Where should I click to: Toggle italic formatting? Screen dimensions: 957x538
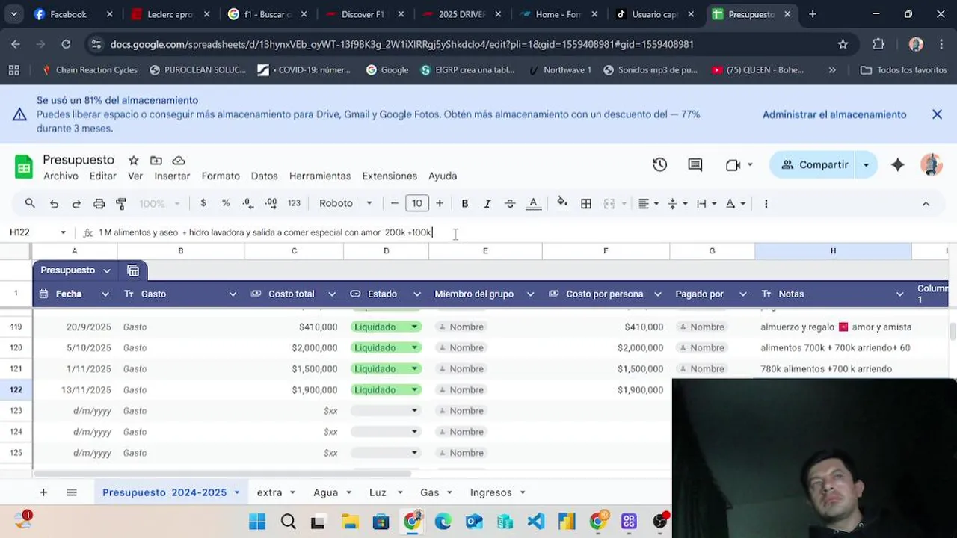point(487,203)
